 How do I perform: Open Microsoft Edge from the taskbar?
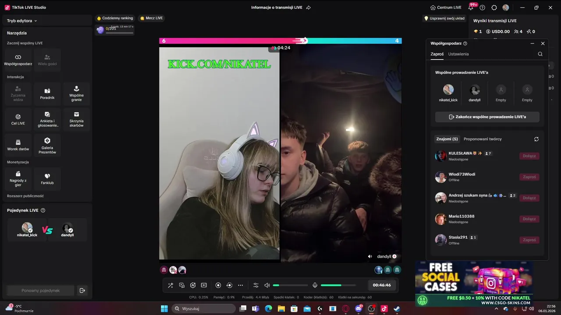268,308
